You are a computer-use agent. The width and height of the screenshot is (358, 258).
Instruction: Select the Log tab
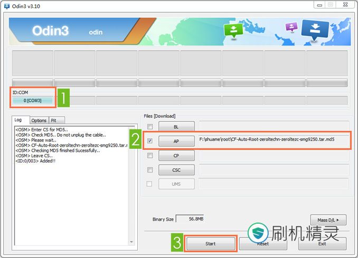[18, 120]
